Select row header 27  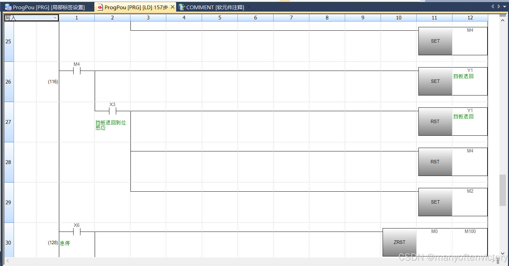tap(9, 122)
